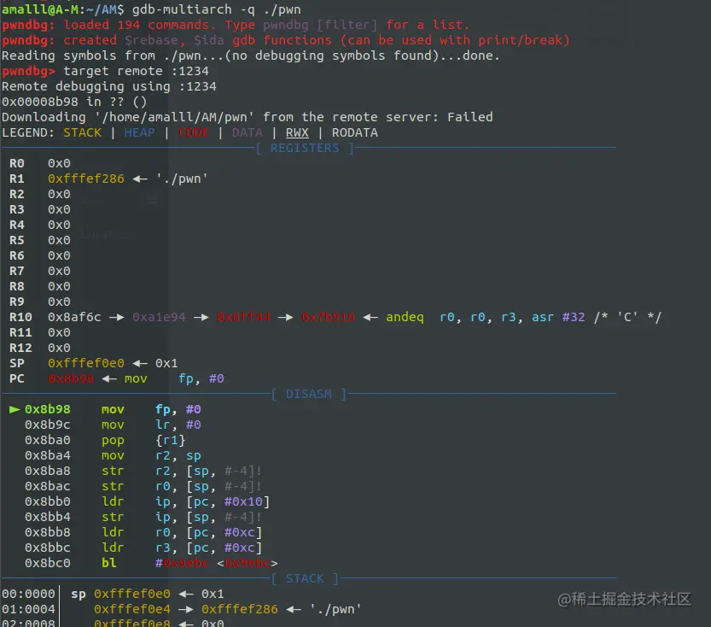Click 'target remote :1234' command text
Viewport: 711px width, 627px height.
coord(136,71)
